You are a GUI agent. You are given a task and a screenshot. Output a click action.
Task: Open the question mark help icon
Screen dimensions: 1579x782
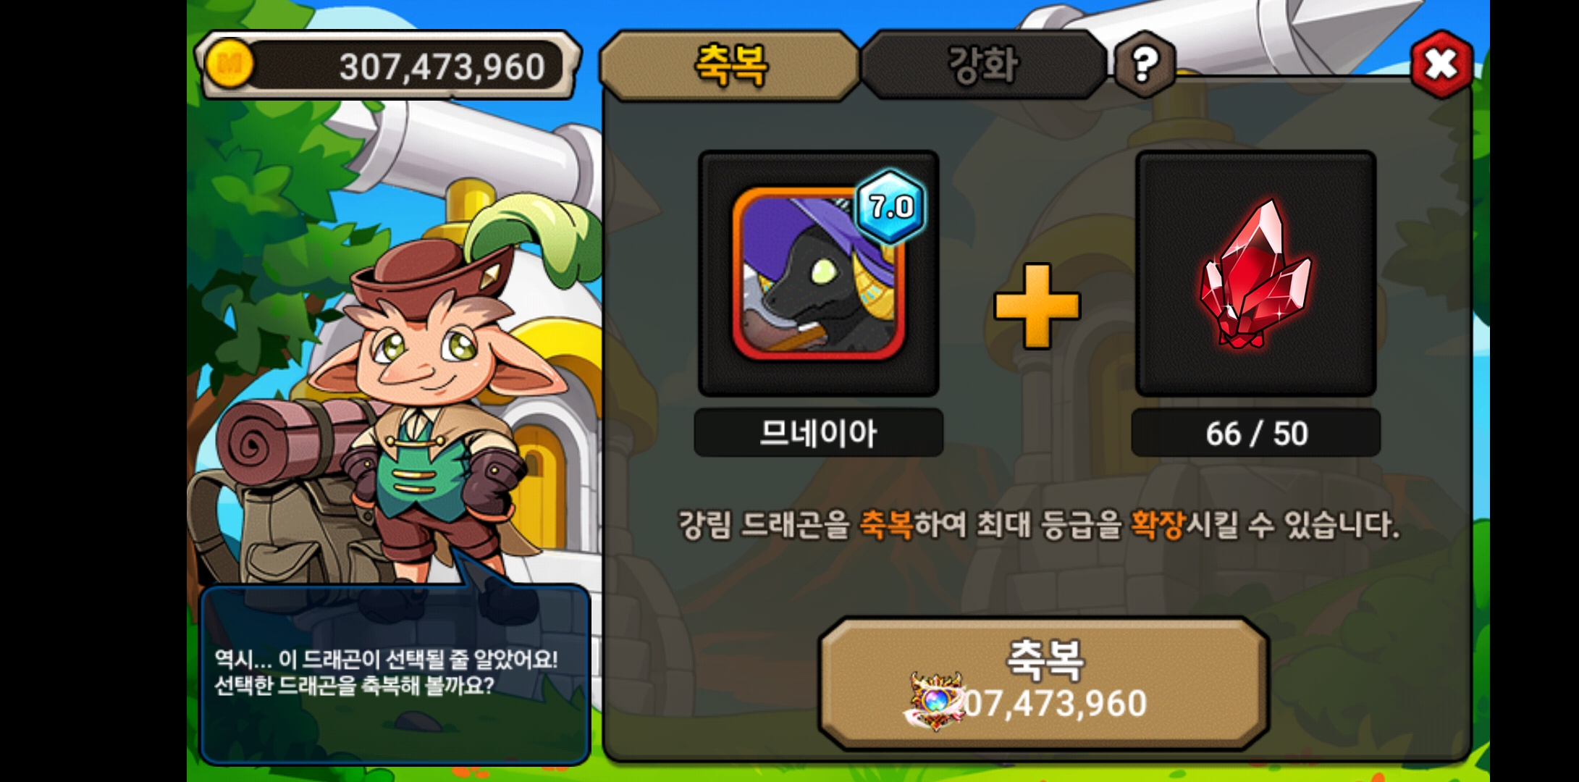point(1144,65)
